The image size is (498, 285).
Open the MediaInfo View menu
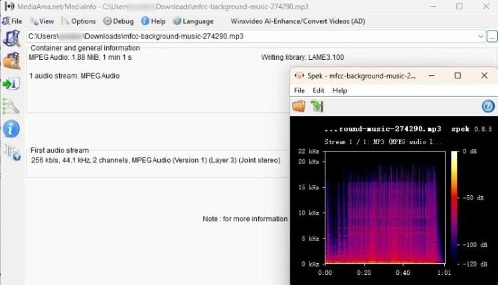coord(42,21)
